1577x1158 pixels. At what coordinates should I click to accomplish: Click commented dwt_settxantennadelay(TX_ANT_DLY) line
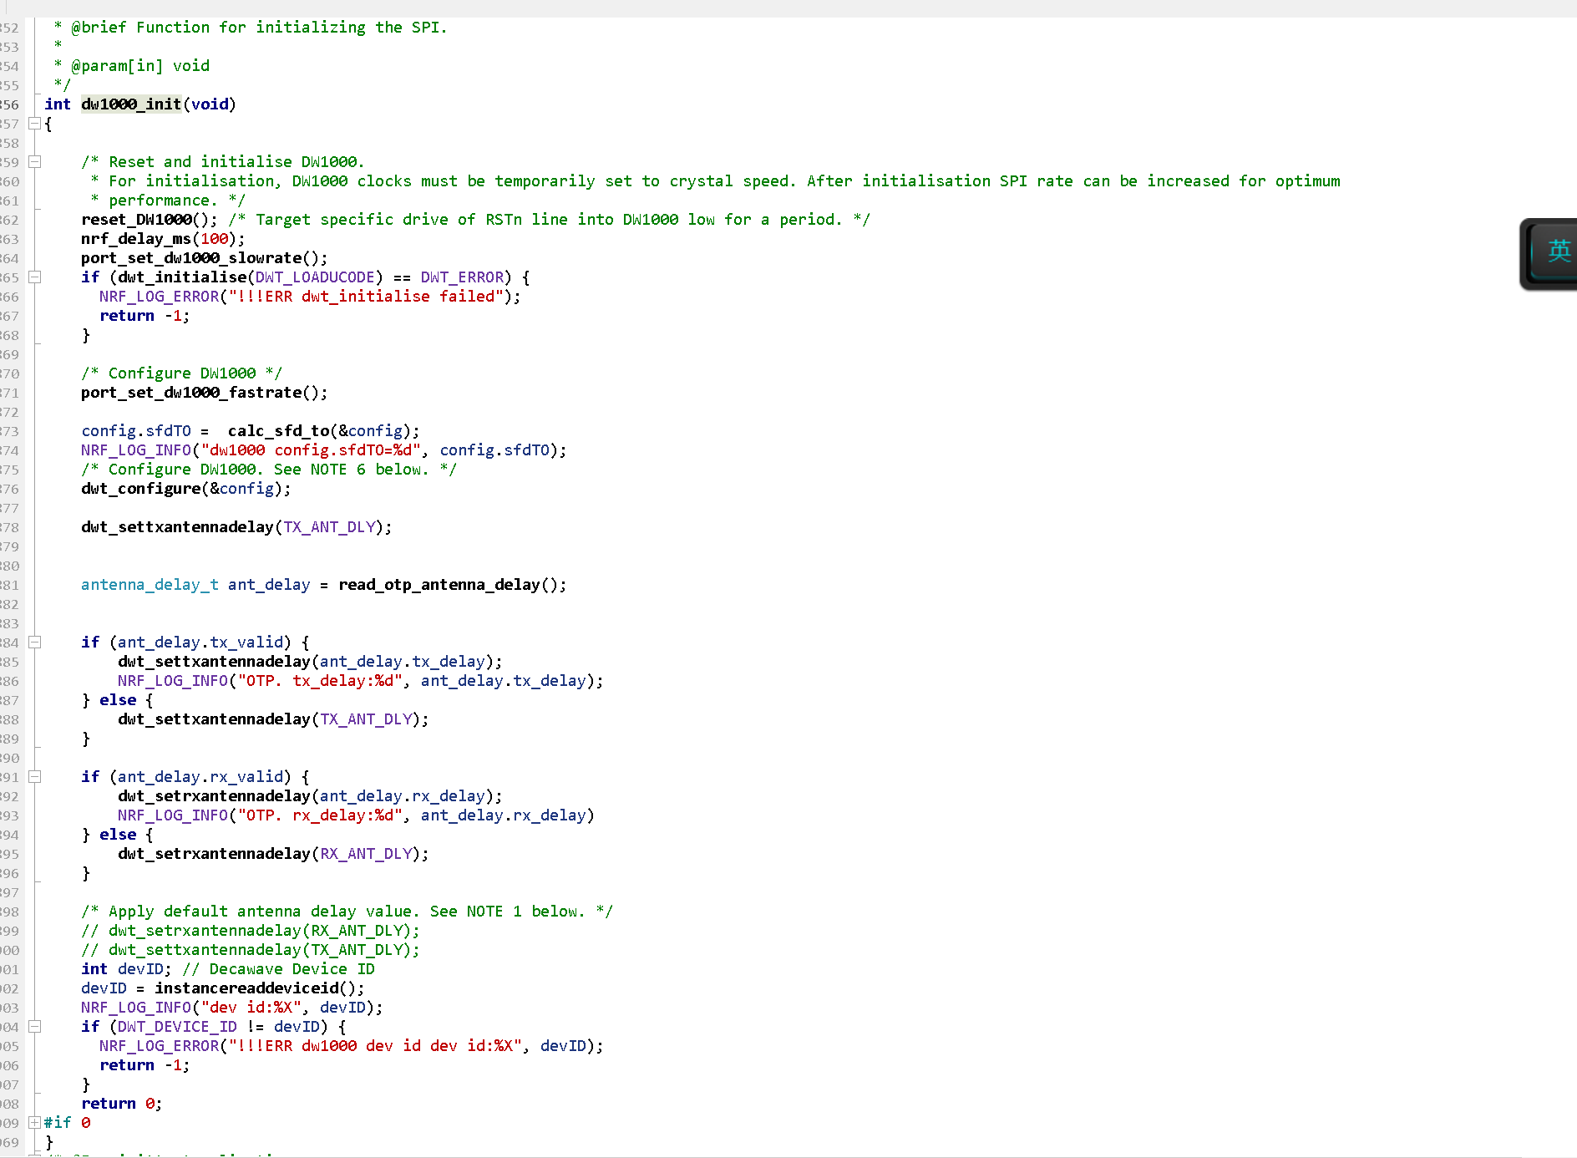tap(251, 950)
